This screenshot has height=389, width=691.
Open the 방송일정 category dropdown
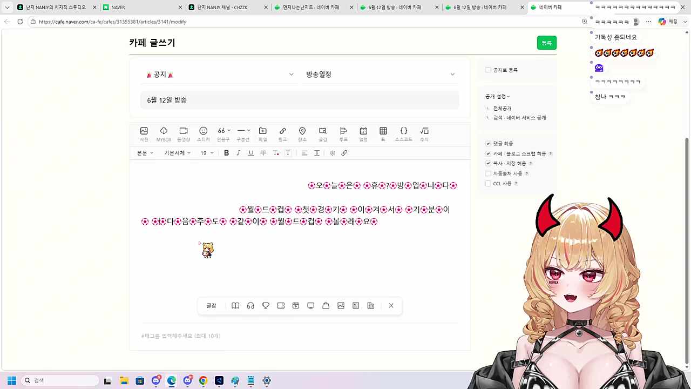pyautogui.click(x=381, y=75)
